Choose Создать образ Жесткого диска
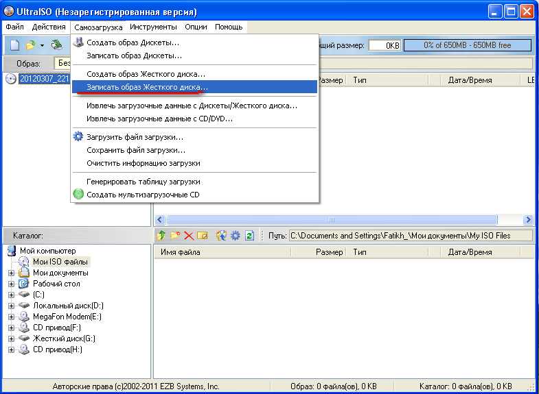539x394 pixels. [x=194, y=74]
